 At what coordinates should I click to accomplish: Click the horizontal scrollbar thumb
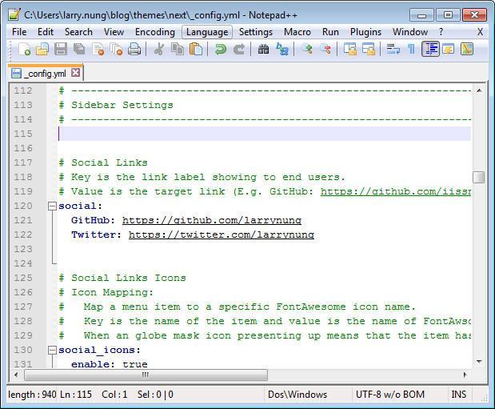146,375
